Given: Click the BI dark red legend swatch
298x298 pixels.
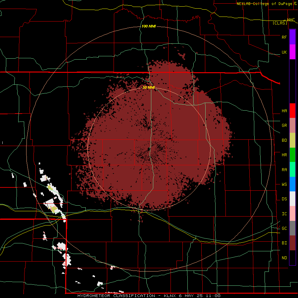Looking at the screenshot, I should point(292,243).
